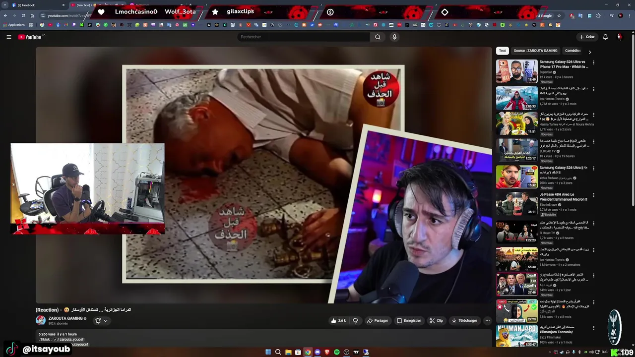Switch to the Facebook browser tab
The height and width of the screenshot is (357, 635).
(35, 5)
